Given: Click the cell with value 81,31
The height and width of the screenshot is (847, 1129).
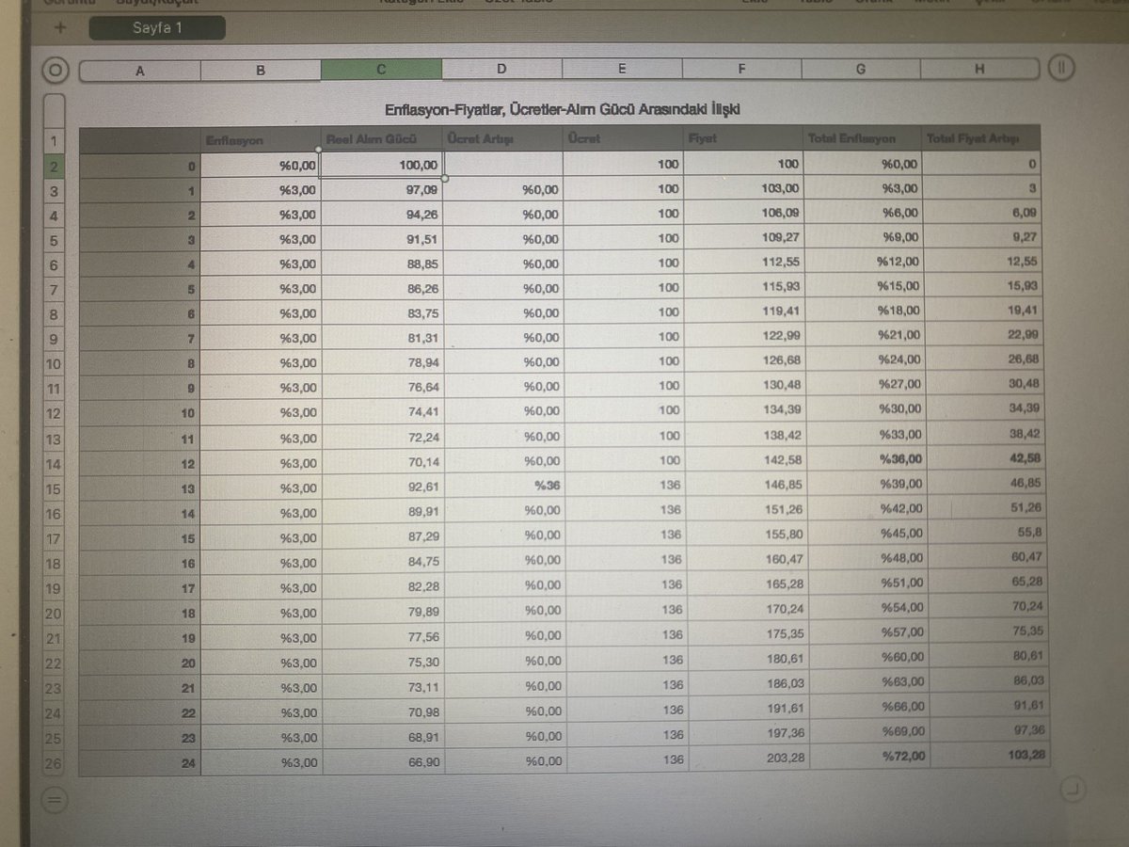Looking at the screenshot, I should click(382, 338).
